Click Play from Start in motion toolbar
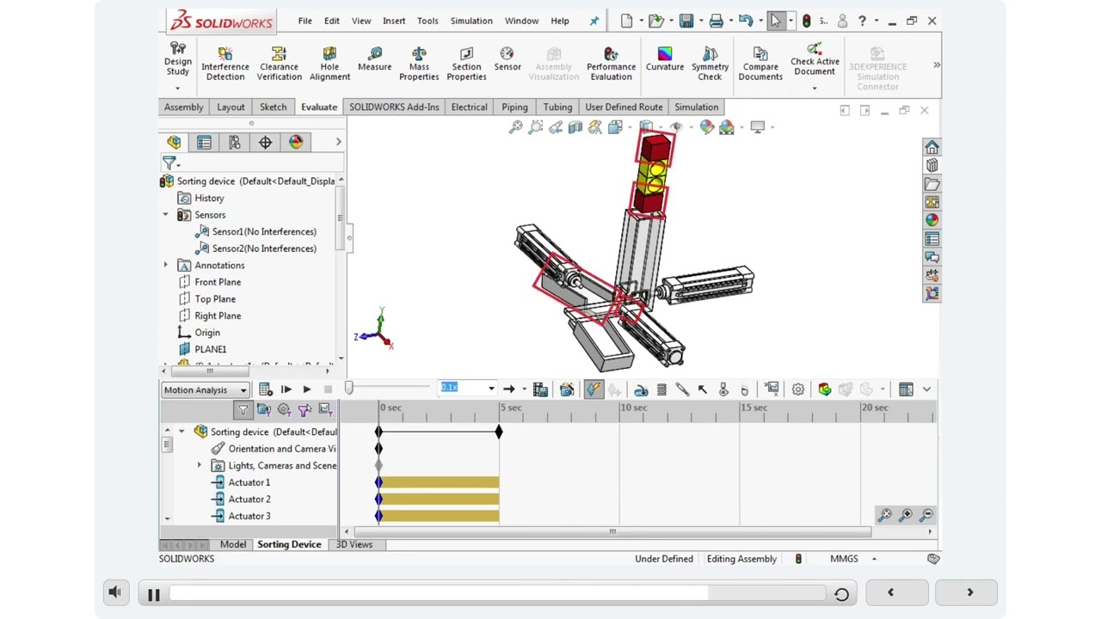 pyautogui.click(x=286, y=389)
